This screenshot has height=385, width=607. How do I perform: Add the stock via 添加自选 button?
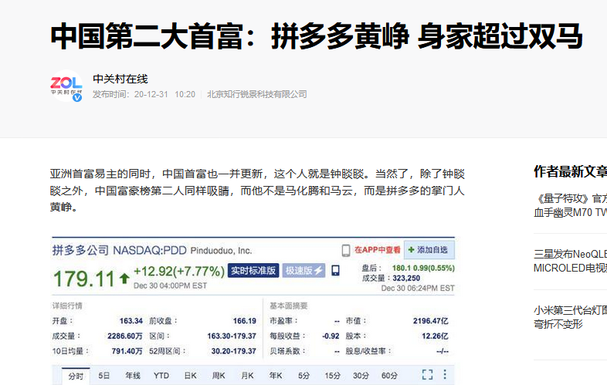click(429, 250)
